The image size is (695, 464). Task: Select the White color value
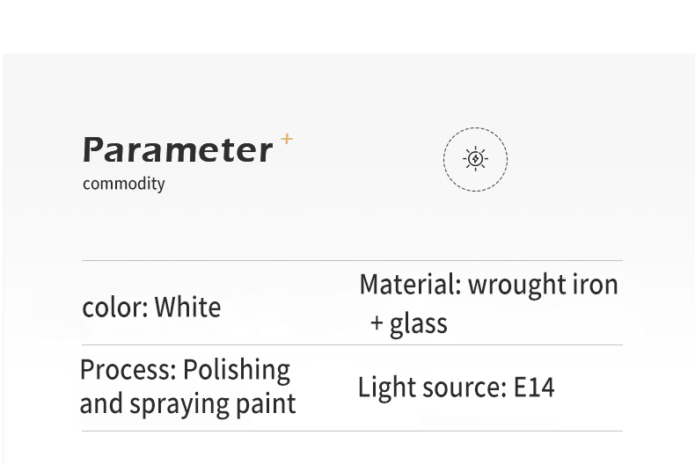187,307
